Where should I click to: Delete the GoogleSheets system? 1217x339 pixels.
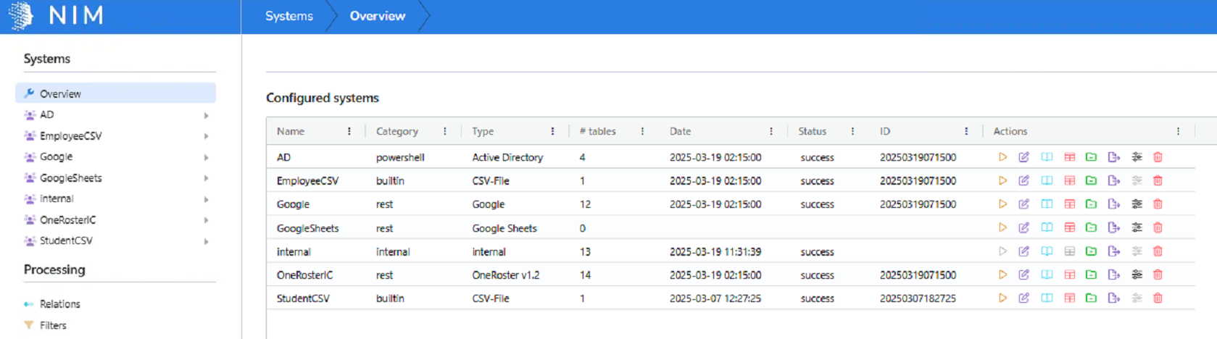coord(1158,227)
